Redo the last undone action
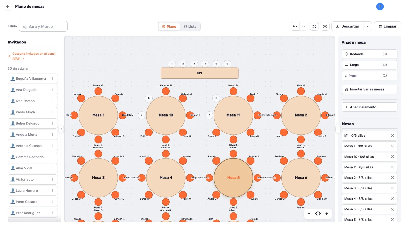The width and height of the screenshot is (409, 230). [304, 26]
